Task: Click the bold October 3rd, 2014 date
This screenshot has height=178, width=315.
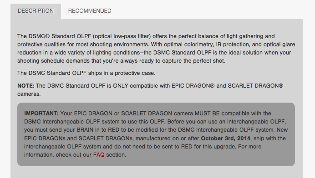Action: (226, 138)
